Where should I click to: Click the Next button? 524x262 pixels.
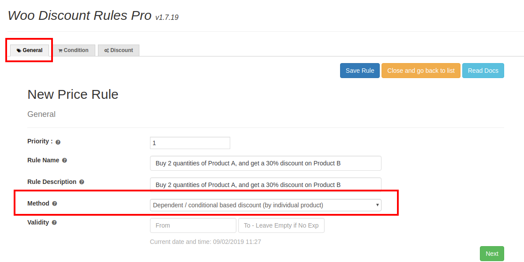491,253
